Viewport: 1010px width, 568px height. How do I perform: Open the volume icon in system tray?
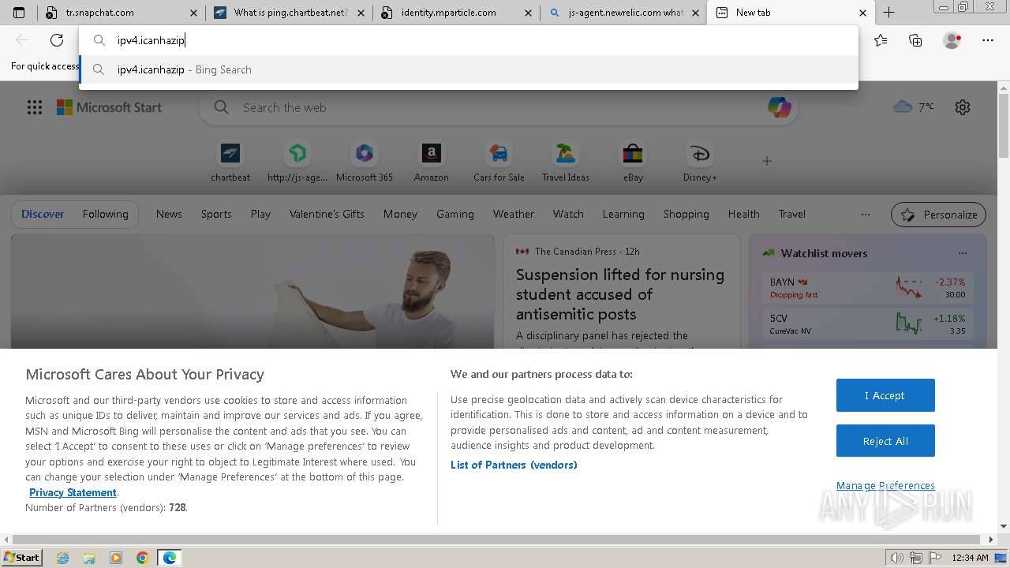897,558
